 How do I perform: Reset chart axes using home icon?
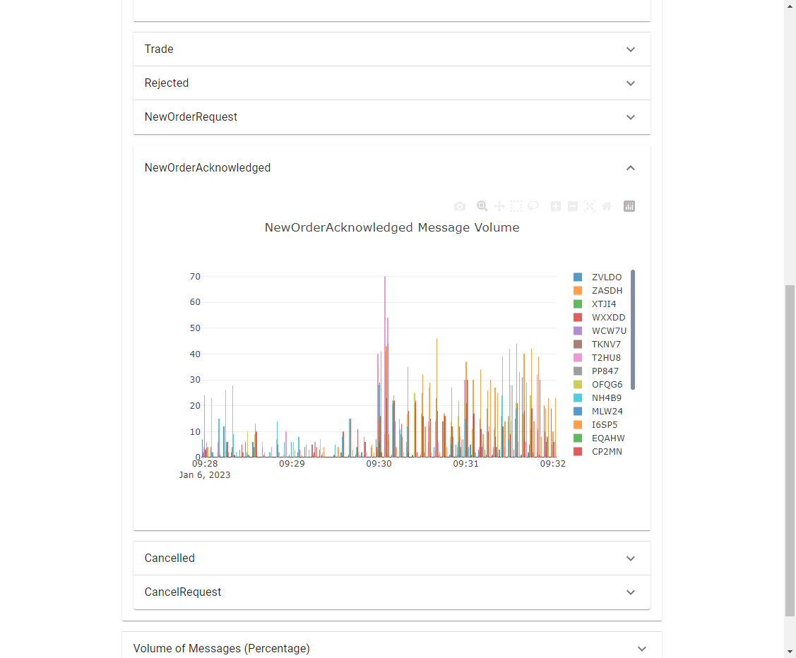pos(606,206)
